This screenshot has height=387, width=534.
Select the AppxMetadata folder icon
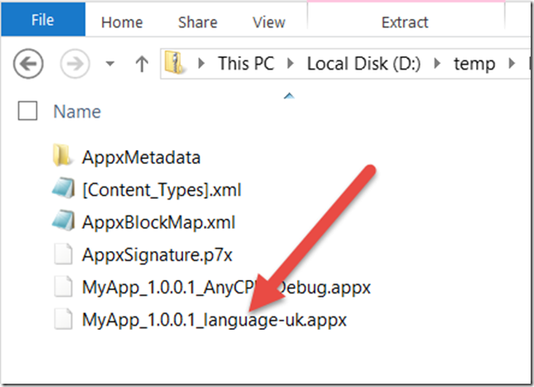(63, 155)
